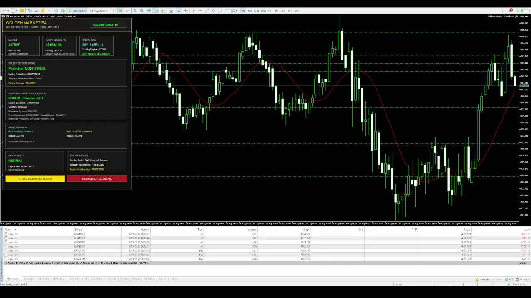The height and width of the screenshot is (298, 531).
Task: Switch chart to line chart icon
Action: click(x=127, y=11)
